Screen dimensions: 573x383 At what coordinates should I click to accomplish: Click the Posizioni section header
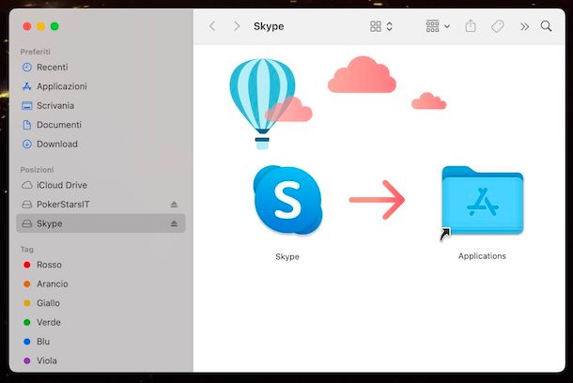[x=37, y=170]
